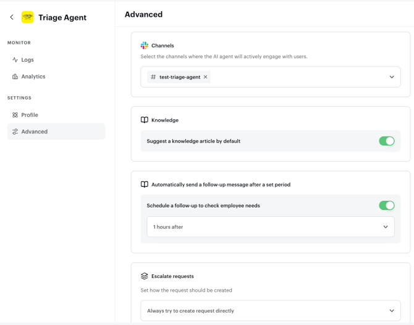The image size is (414, 325).
Task: Select Advanced in the settings sidebar
Action: [x=35, y=132]
